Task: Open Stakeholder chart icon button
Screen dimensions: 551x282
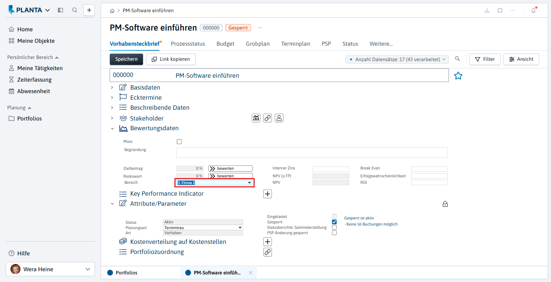Action: [x=256, y=118]
